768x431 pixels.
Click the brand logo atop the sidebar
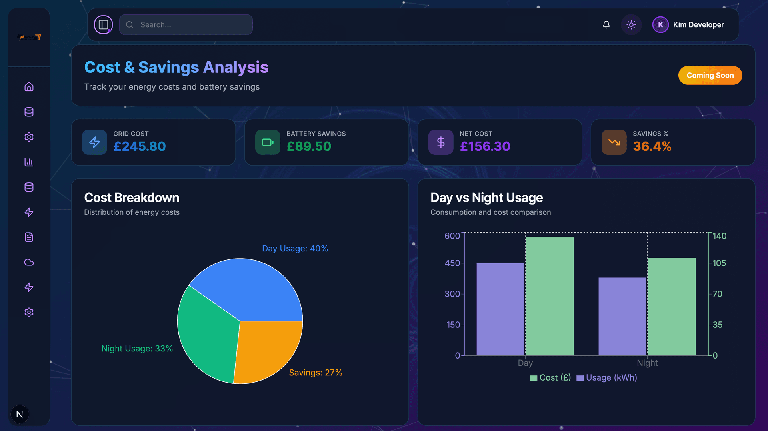(x=29, y=37)
